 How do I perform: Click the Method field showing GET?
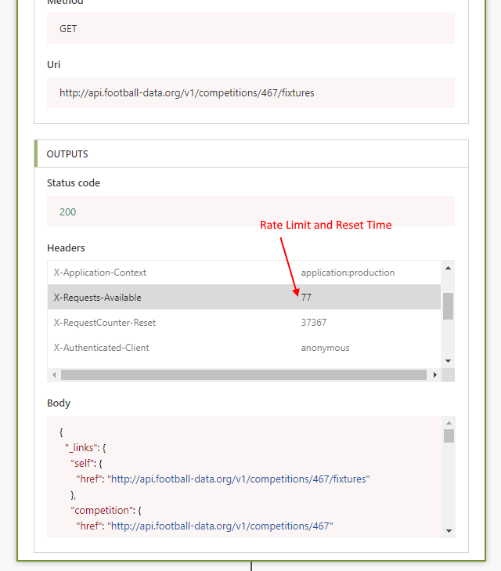tap(250, 29)
